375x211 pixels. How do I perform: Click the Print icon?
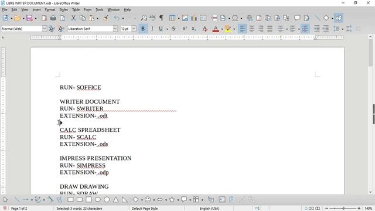coord(53,18)
